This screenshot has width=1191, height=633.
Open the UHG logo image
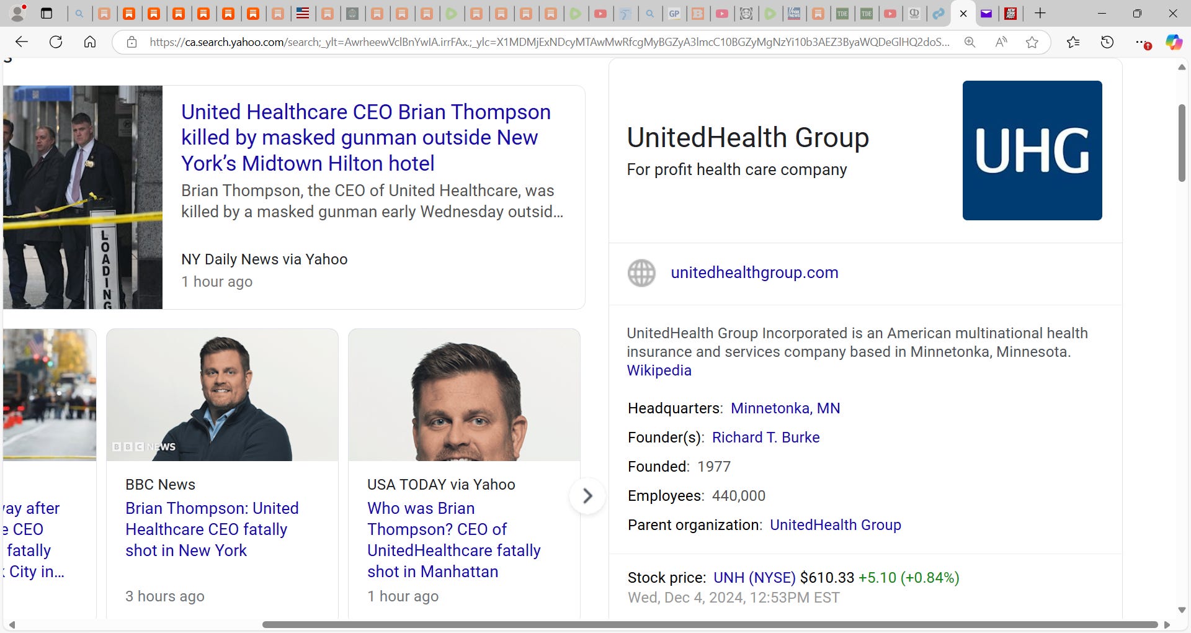coord(1032,150)
